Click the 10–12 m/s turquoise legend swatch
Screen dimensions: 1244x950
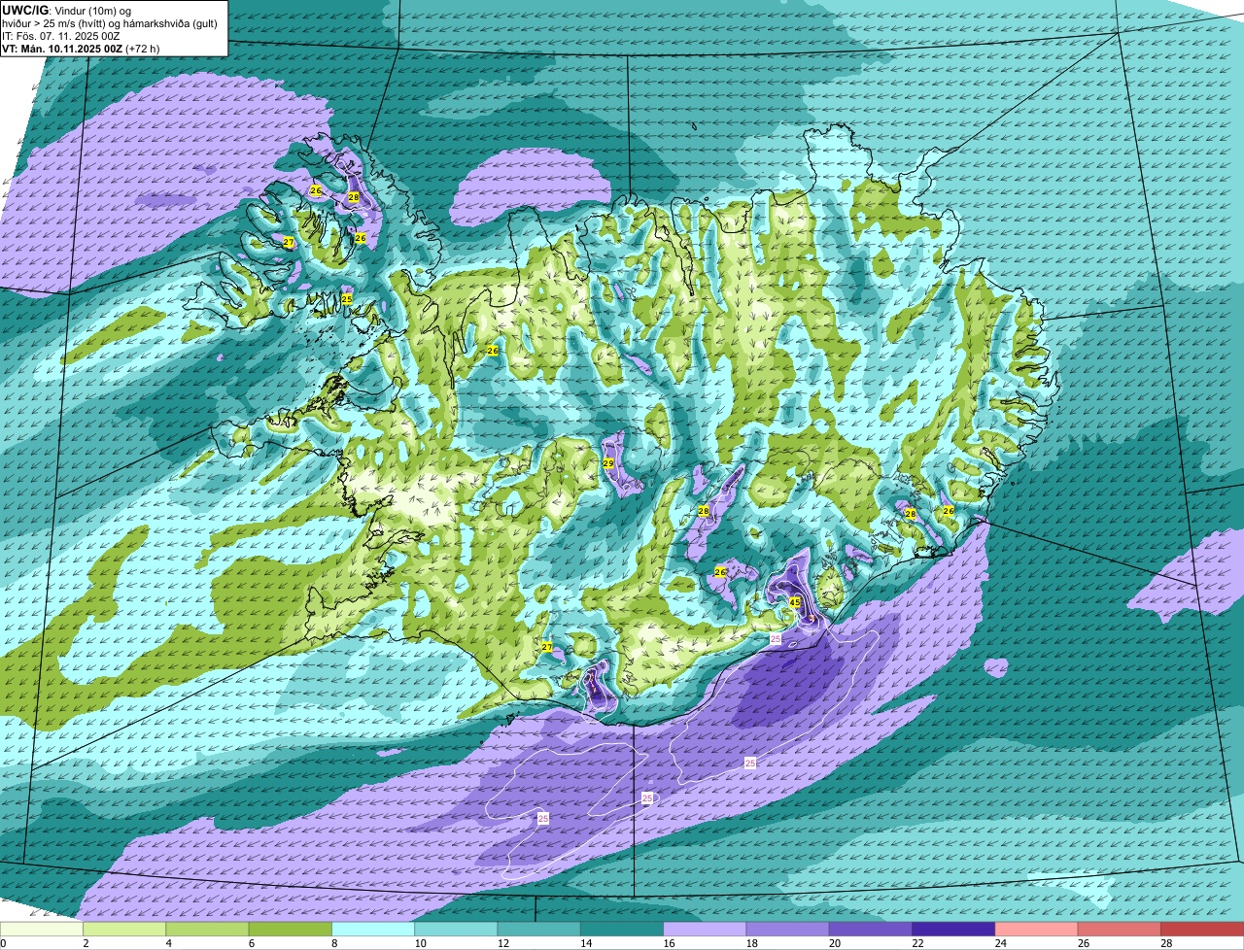click(x=456, y=929)
